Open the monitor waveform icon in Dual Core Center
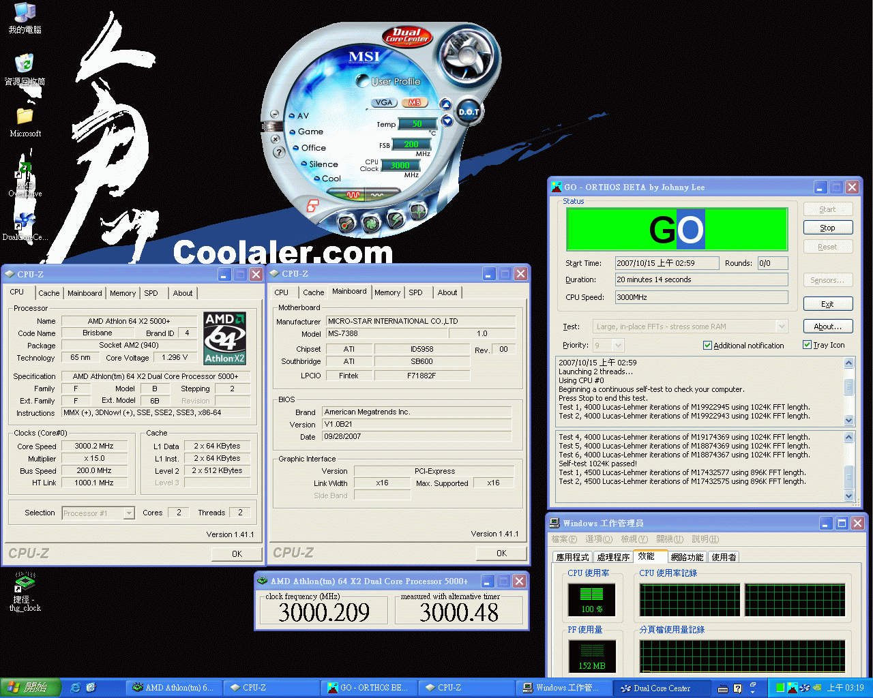Screen dimensions: 873x698 [417, 212]
